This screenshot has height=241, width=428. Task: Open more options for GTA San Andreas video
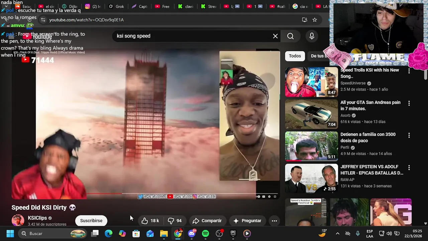click(x=409, y=103)
